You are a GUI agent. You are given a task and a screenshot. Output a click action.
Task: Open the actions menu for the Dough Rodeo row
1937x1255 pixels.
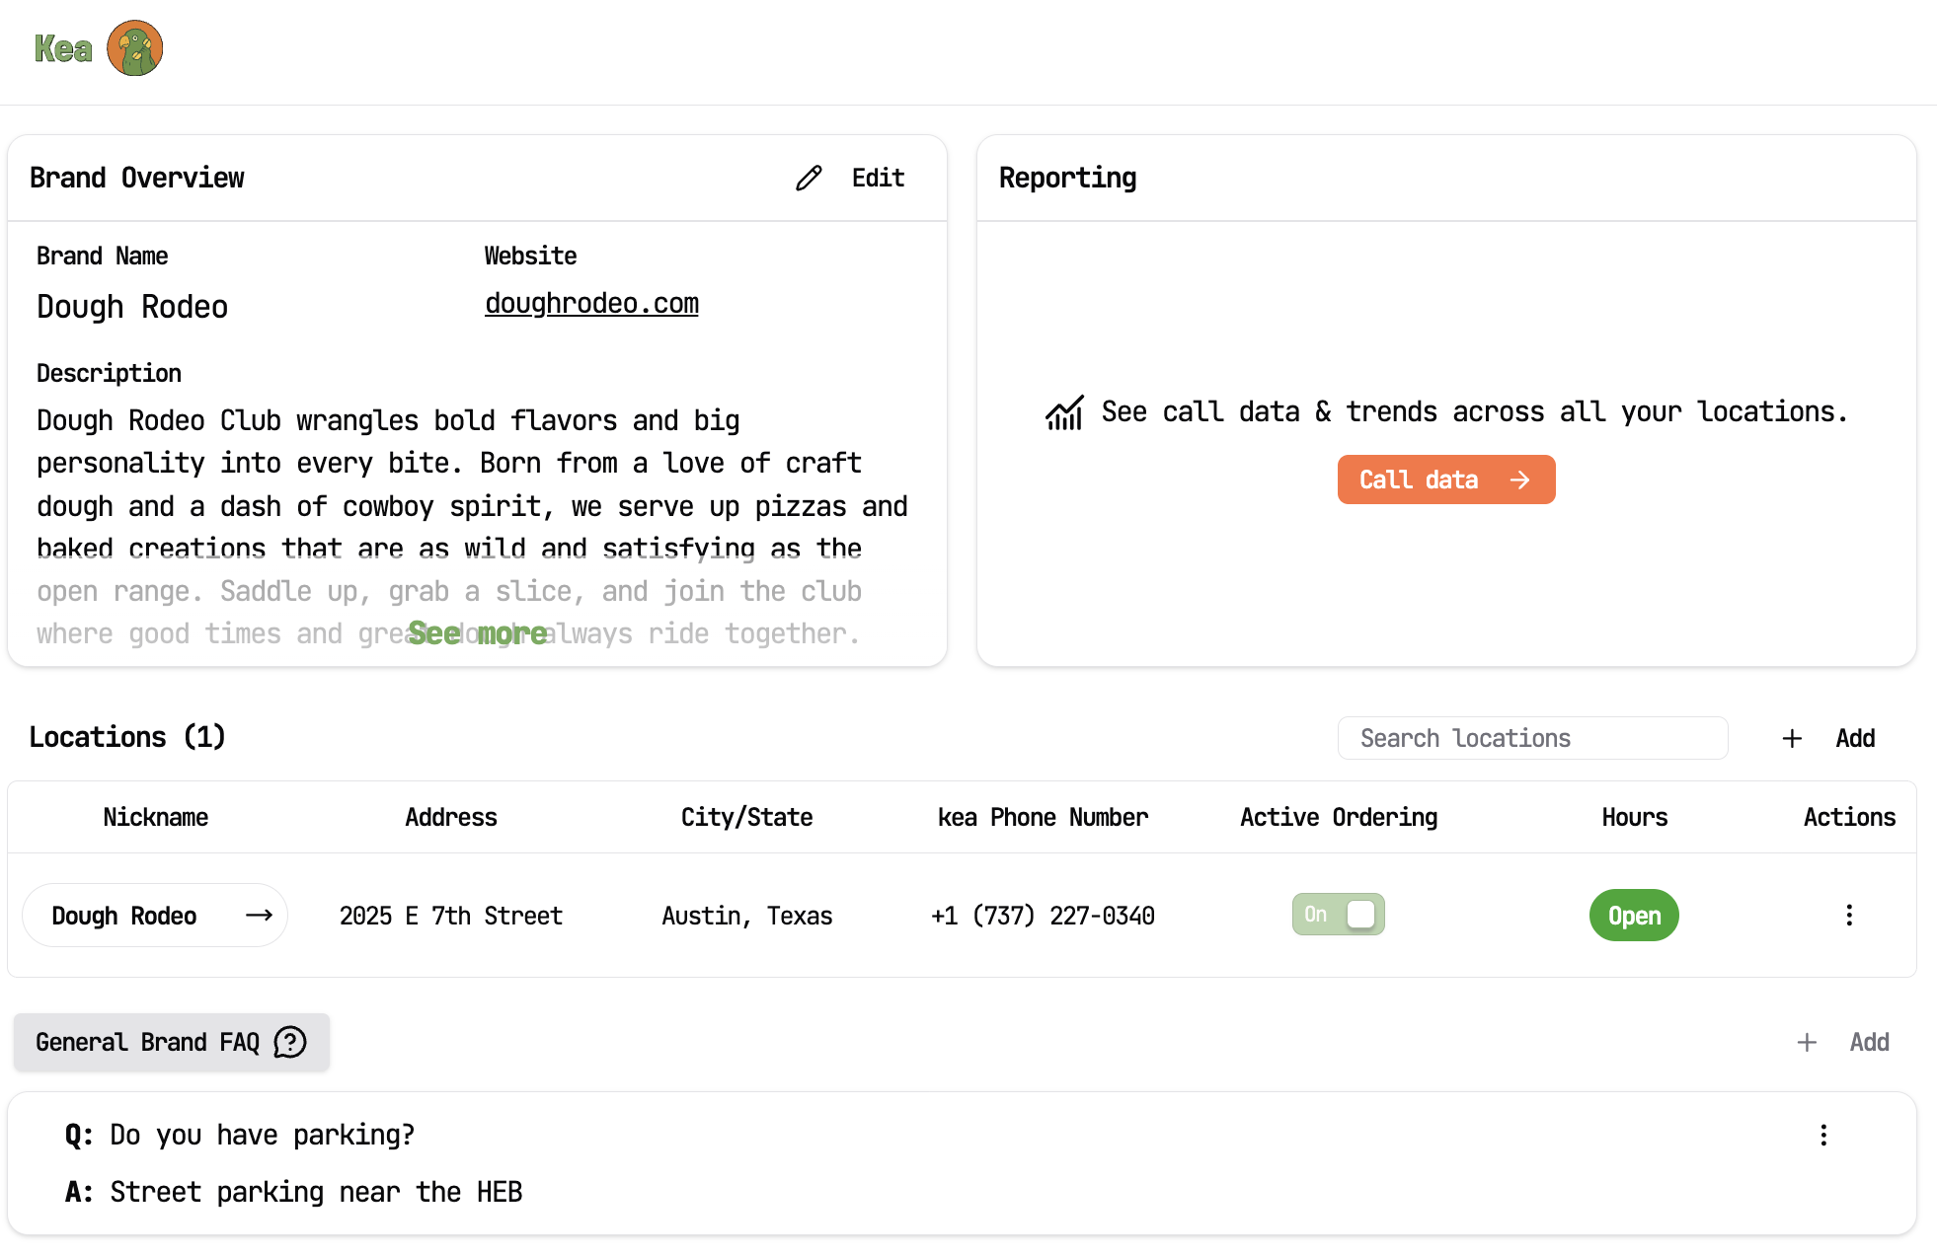(x=1848, y=916)
